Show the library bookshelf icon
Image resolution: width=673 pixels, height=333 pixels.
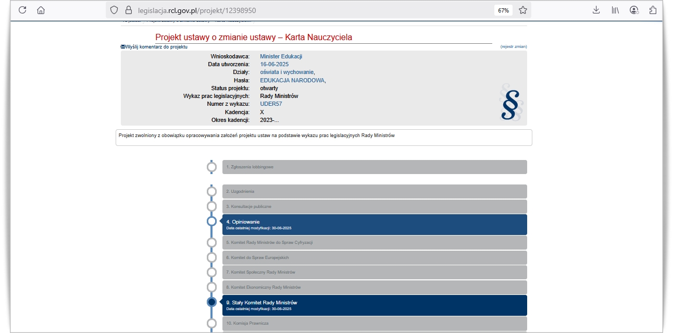[615, 10]
